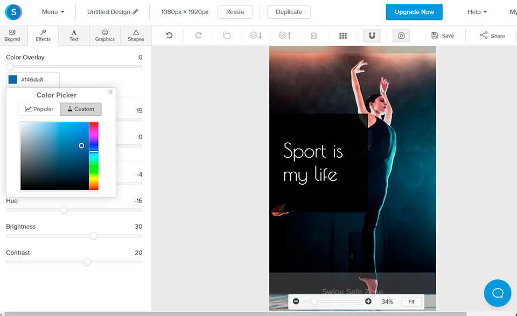
Task: Switch to the Graphics tab
Action: pos(104,36)
